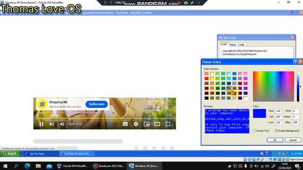Screen dimensions: 303x170
Task: Pause the YouTube ad video
Action: pos(41,124)
